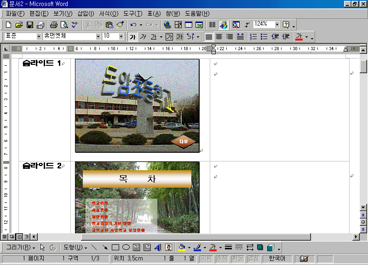
Task: Paste from the clipboard icon
Action: coord(109,25)
